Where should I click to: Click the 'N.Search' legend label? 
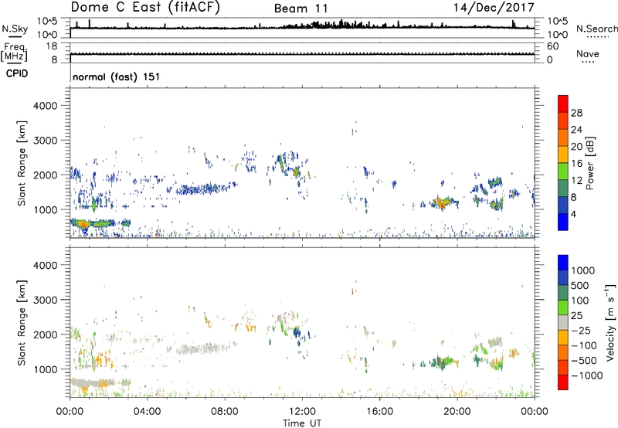[x=596, y=29]
